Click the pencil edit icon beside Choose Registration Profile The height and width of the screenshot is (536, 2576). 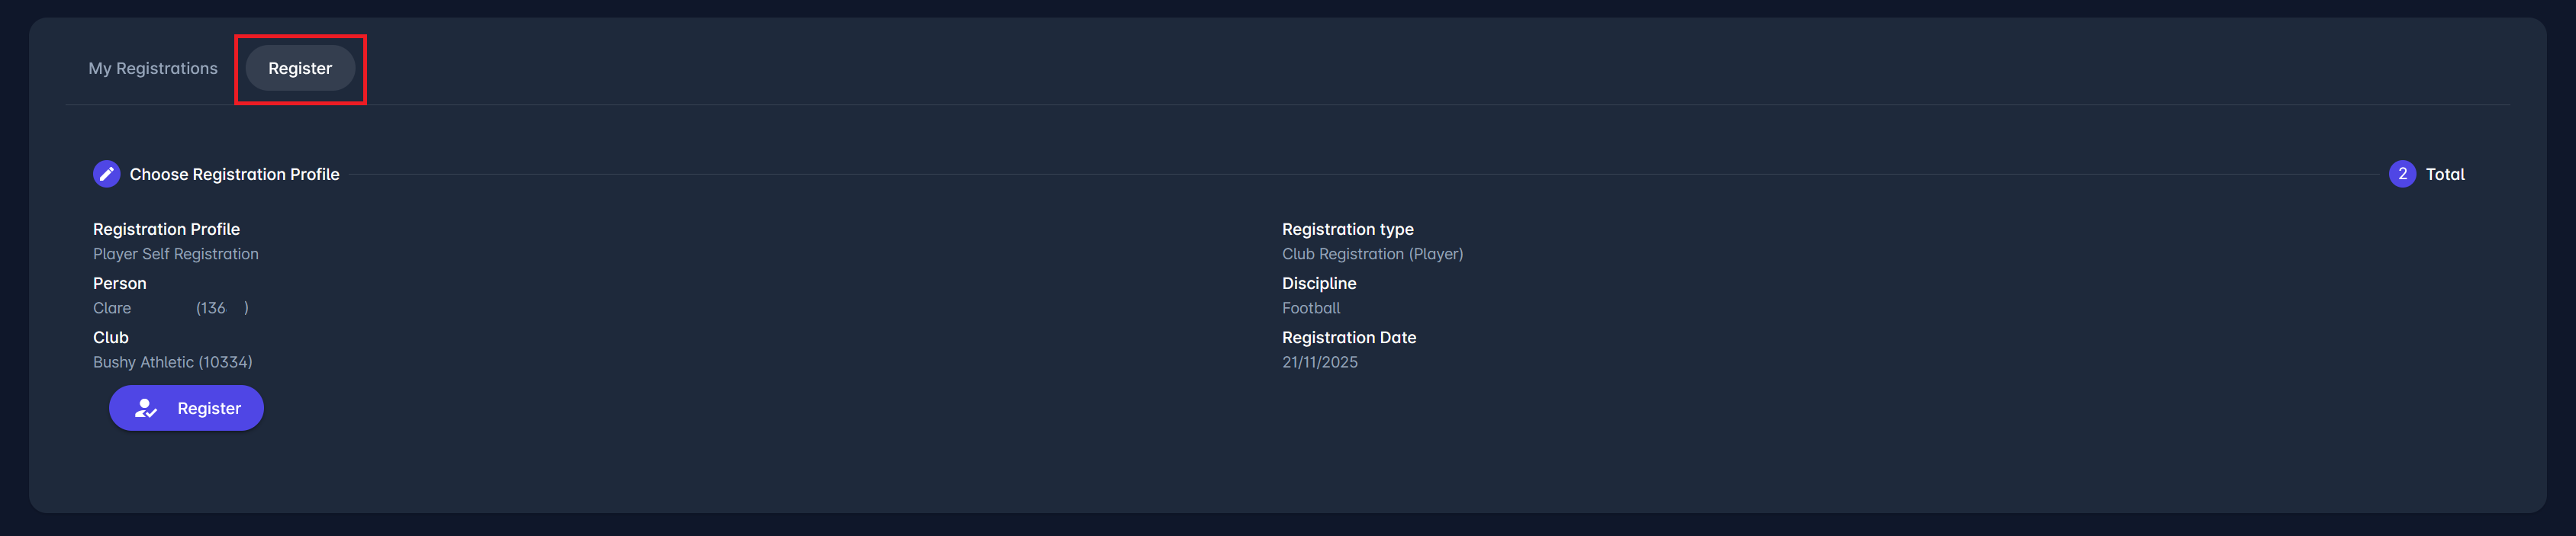click(x=107, y=173)
